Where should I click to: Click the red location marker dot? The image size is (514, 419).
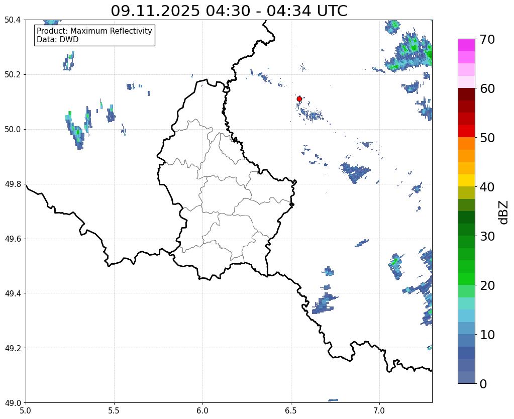(299, 98)
